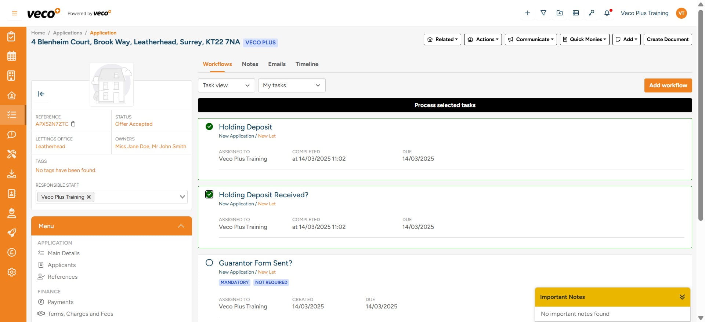Toggle the Holding Deposit completed check
The image size is (705, 322).
(x=209, y=127)
